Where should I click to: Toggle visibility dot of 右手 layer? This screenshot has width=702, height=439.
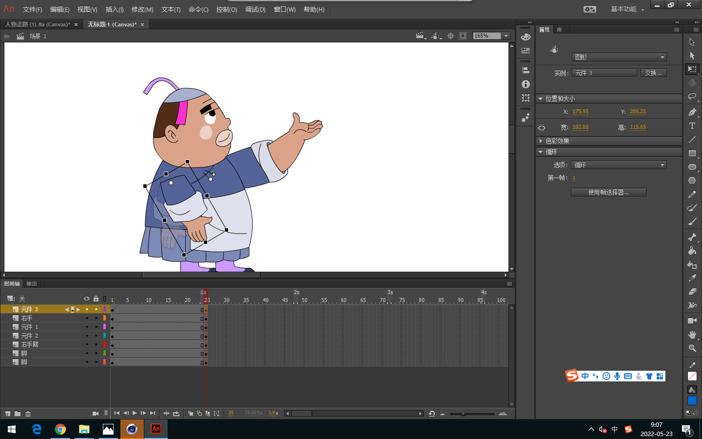[87, 318]
